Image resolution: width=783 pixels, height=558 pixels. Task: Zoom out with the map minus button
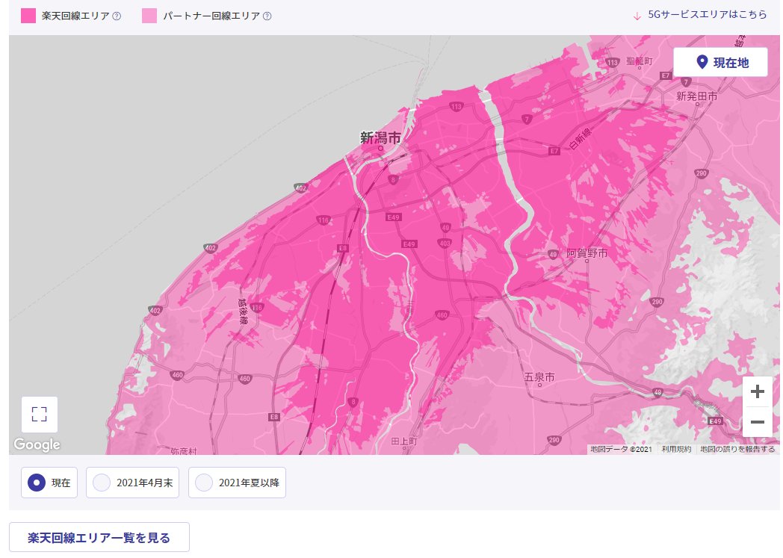coord(757,422)
